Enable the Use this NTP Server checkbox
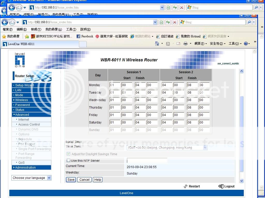265x198 pixels. tap(69, 161)
